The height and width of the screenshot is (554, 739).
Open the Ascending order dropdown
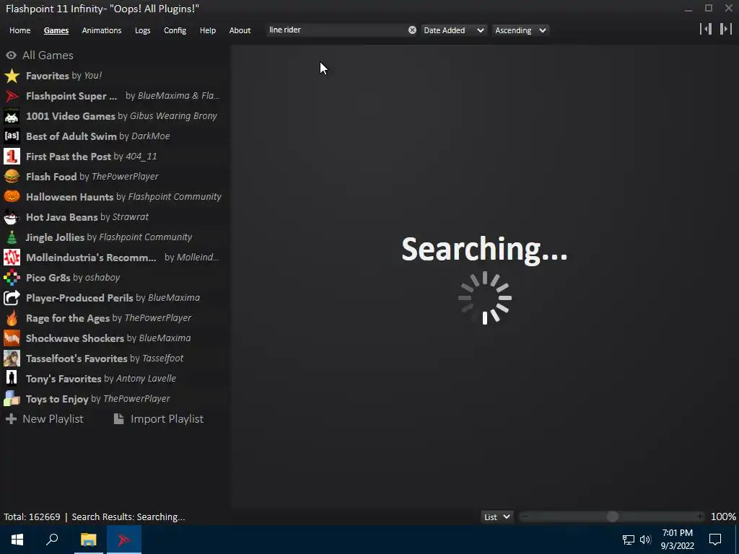(520, 30)
